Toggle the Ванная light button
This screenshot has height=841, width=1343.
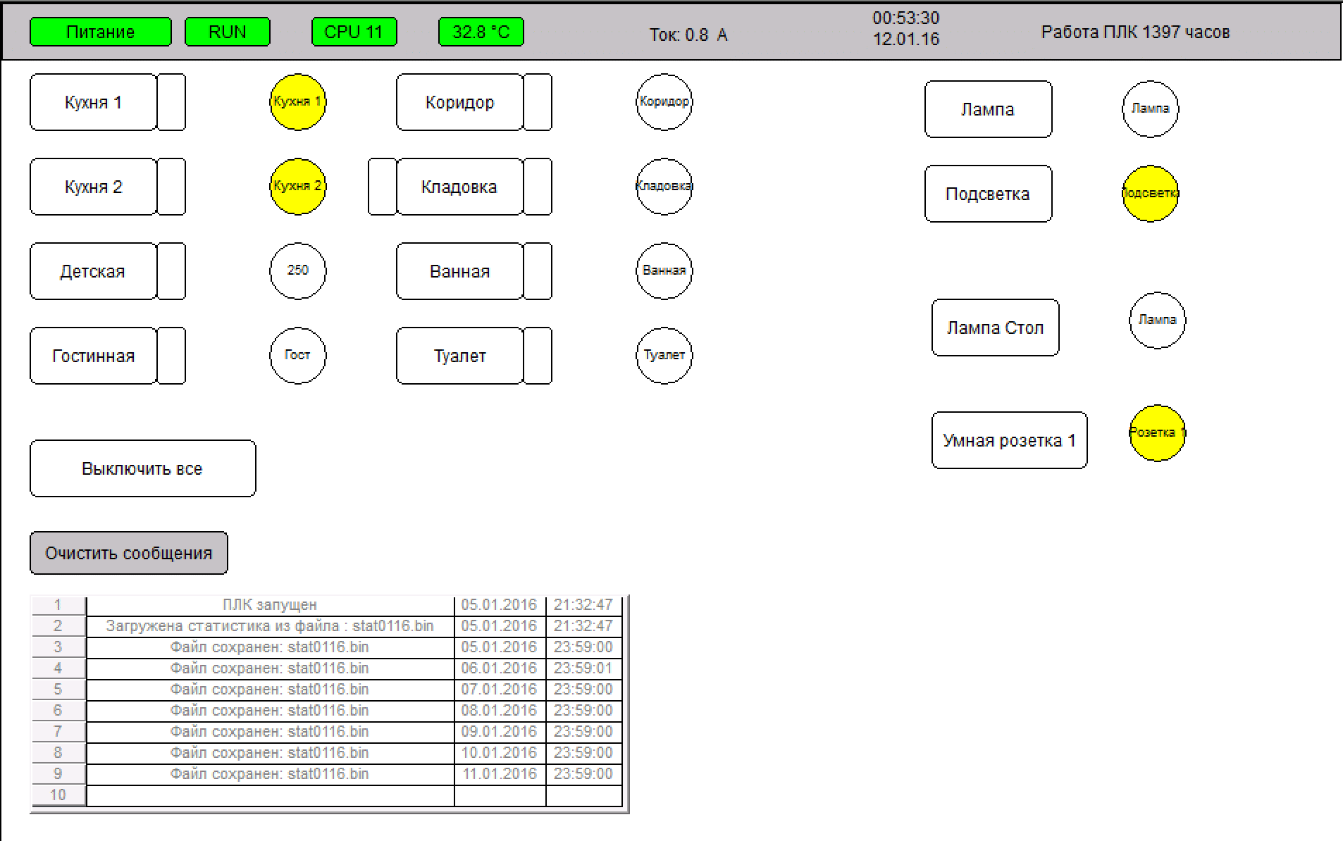pos(459,271)
